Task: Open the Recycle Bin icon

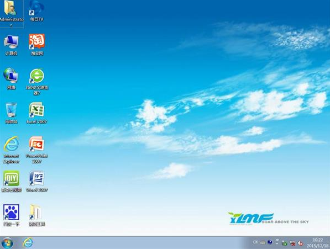Action: [x=11, y=113]
